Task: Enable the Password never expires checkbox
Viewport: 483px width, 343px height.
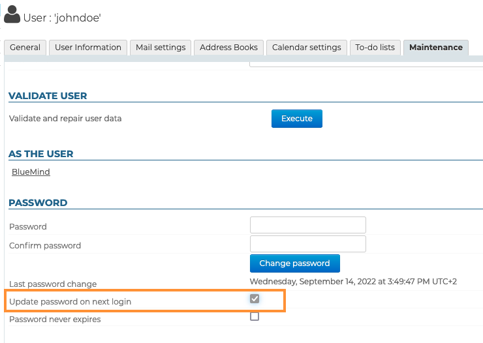Action: [255, 317]
